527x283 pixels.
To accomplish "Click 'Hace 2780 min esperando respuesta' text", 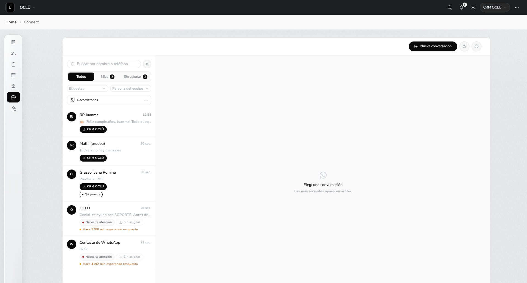I will coord(110,229).
